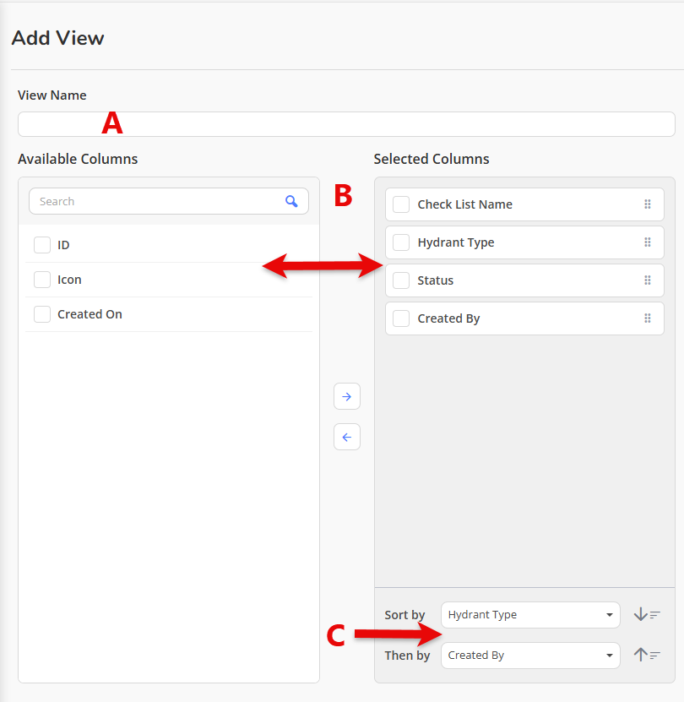Screen dimensions: 684x702
Task: Open the Then by dropdown
Action: [x=530, y=655]
